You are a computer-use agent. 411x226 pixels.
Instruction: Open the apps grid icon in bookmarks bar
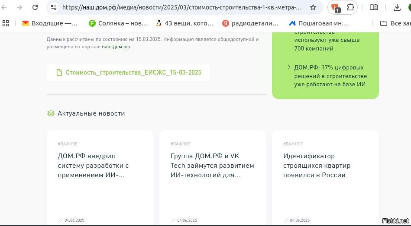click(x=6, y=23)
